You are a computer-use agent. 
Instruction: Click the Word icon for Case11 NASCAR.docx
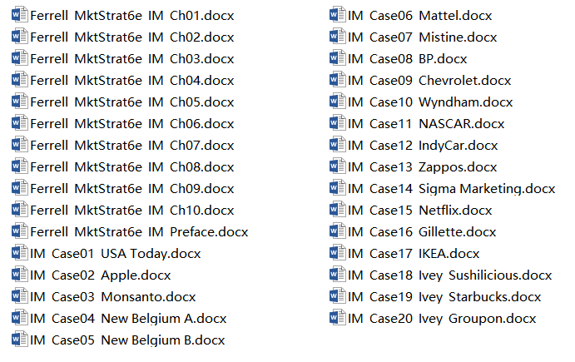pyautogui.click(x=337, y=124)
